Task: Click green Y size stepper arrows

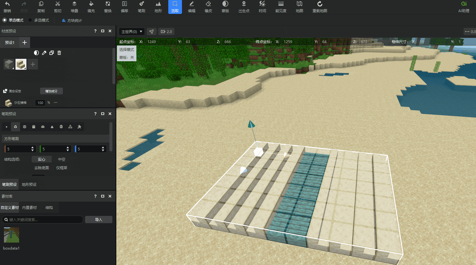Action: [68, 149]
